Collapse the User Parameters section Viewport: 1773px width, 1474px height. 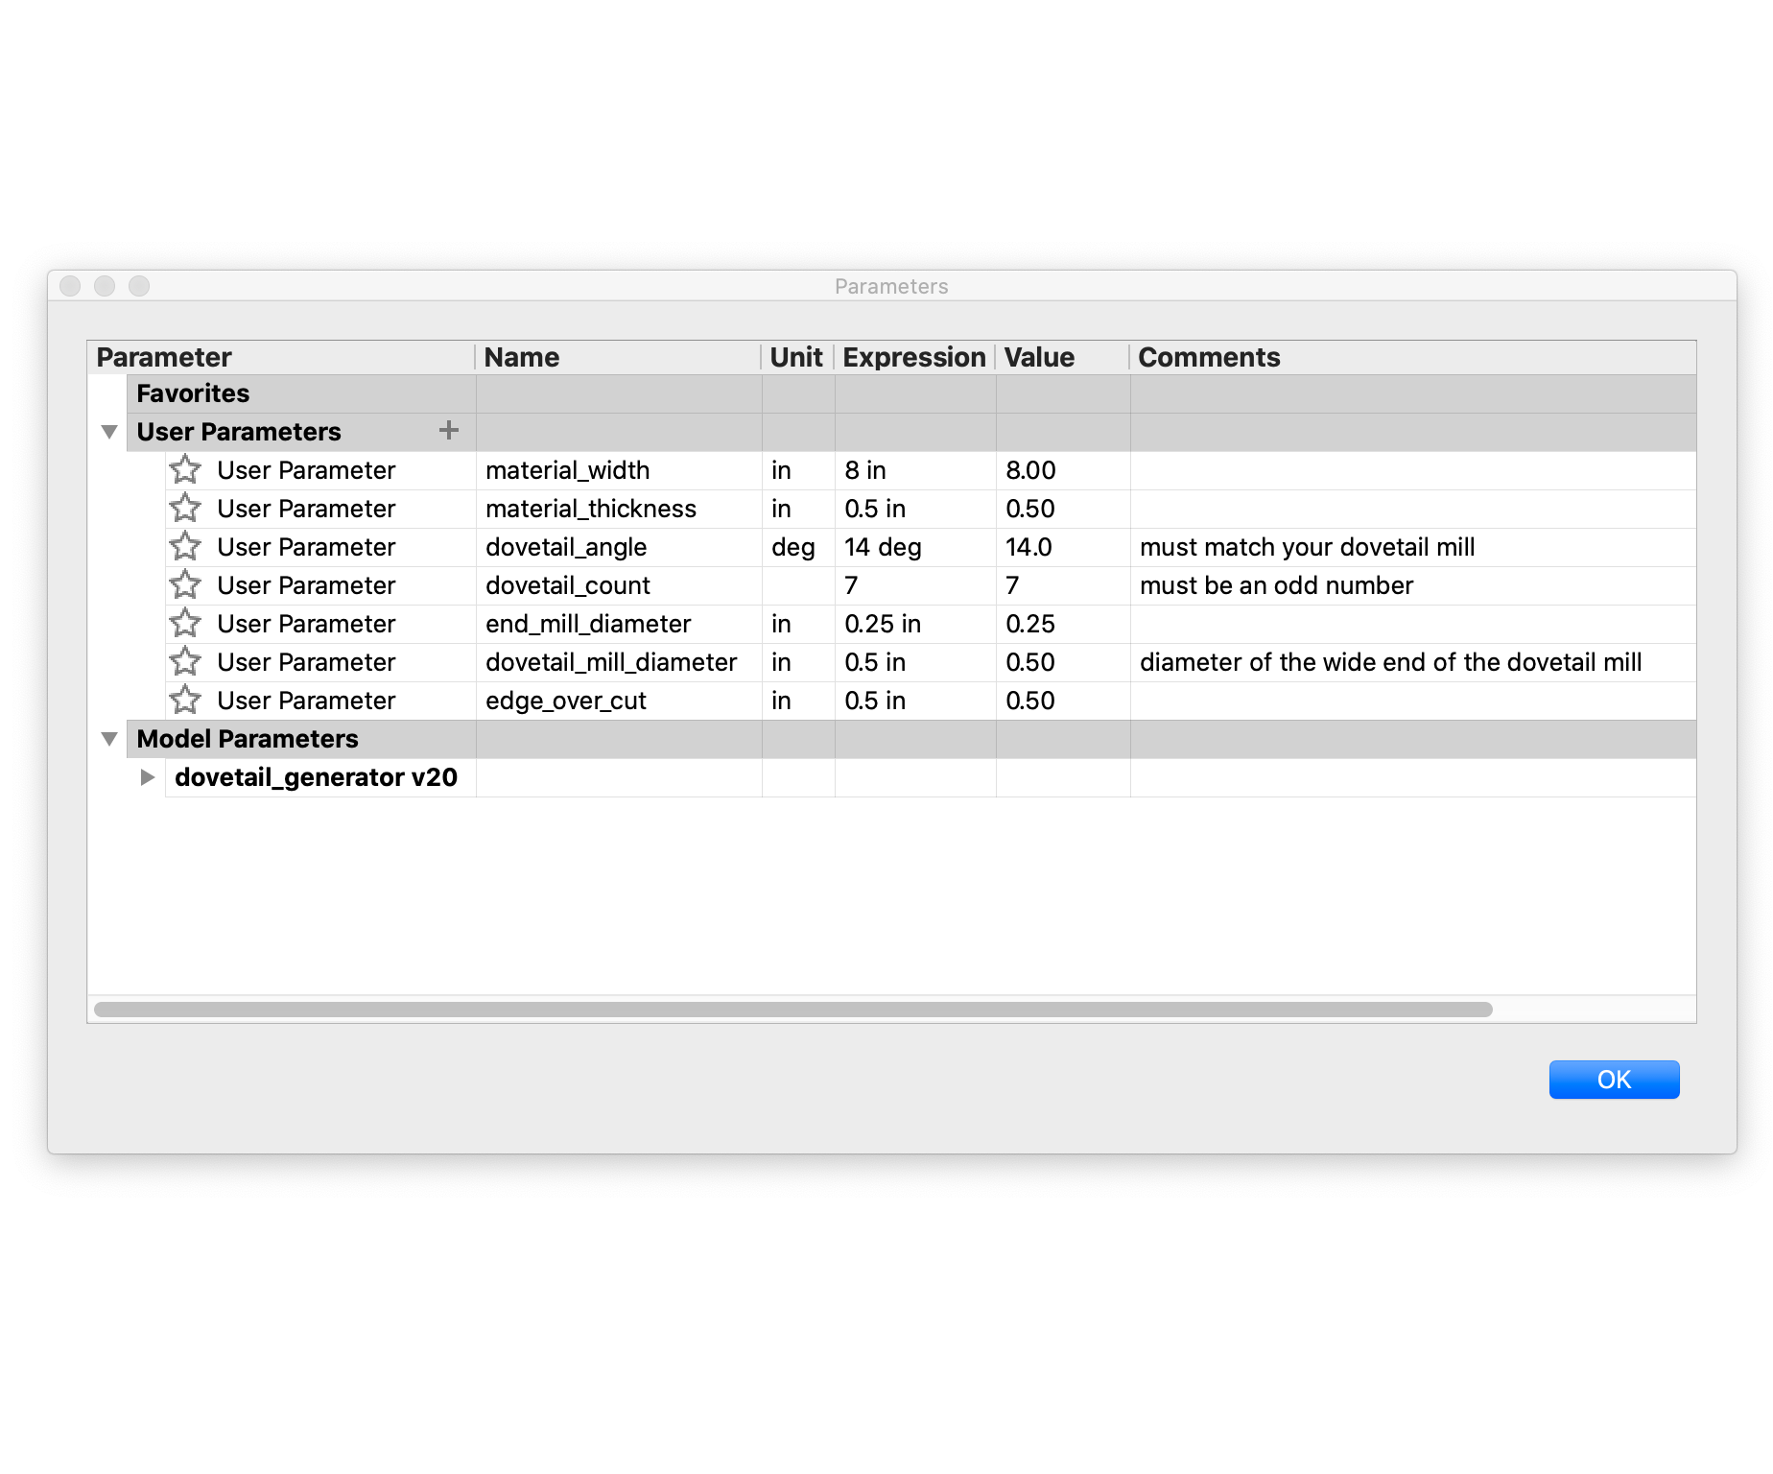tap(109, 432)
